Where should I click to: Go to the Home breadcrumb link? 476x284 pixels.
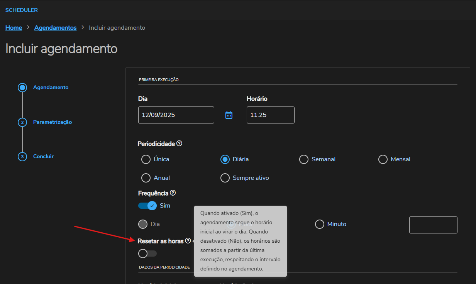click(x=14, y=28)
